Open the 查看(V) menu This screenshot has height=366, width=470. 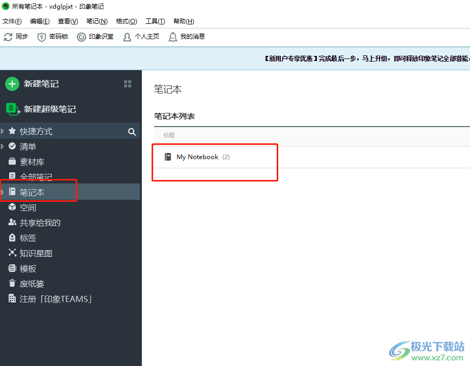point(68,21)
